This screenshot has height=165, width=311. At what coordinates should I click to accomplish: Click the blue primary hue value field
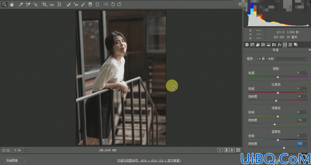pyautogui.click(x=302, y=136)
